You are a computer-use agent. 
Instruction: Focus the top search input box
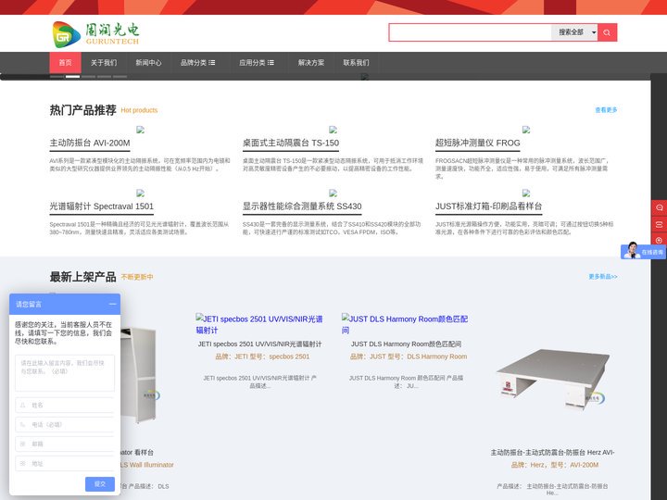470,32
